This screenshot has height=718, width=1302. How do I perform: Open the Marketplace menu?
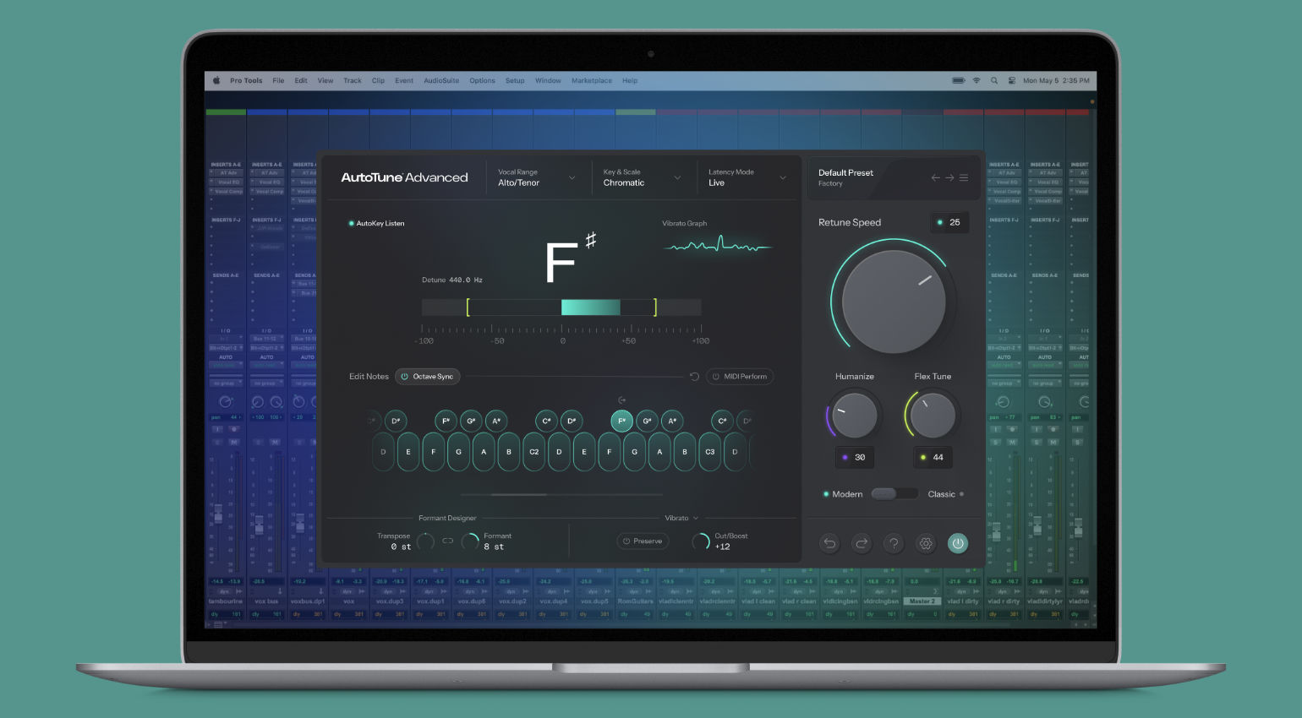(592, 81)
